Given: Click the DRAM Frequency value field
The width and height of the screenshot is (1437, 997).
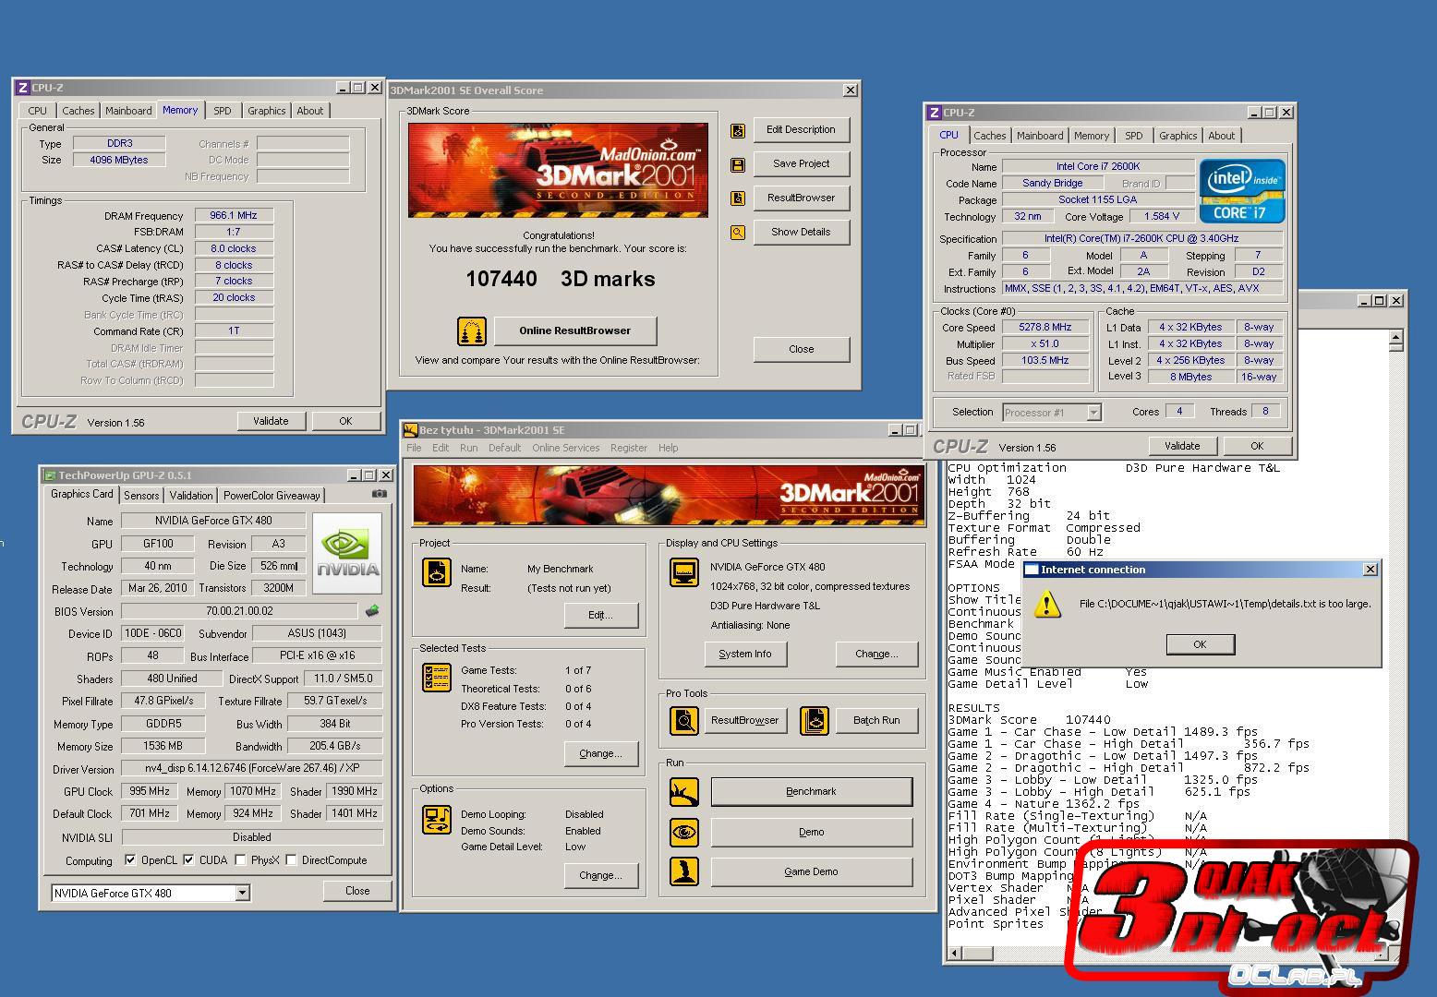Looking at the screenshot, I should click(x=234, y=215).
